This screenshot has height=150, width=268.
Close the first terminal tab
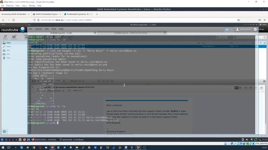point(95,33)
